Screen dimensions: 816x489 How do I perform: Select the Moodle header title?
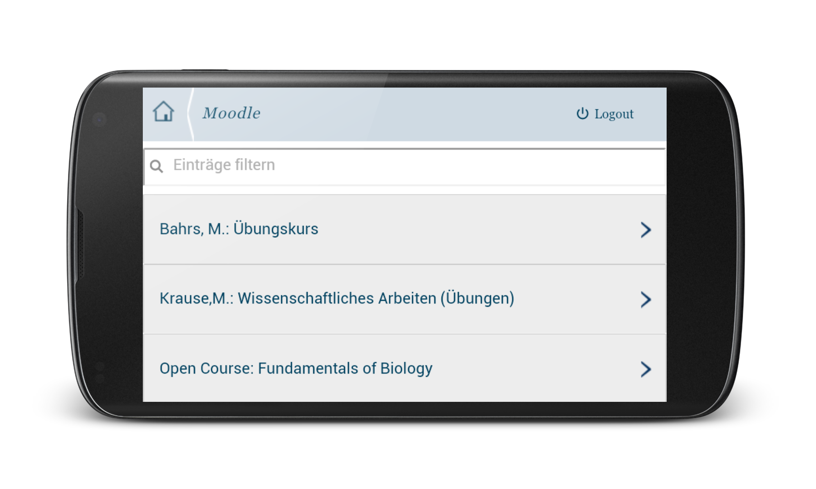231,113
